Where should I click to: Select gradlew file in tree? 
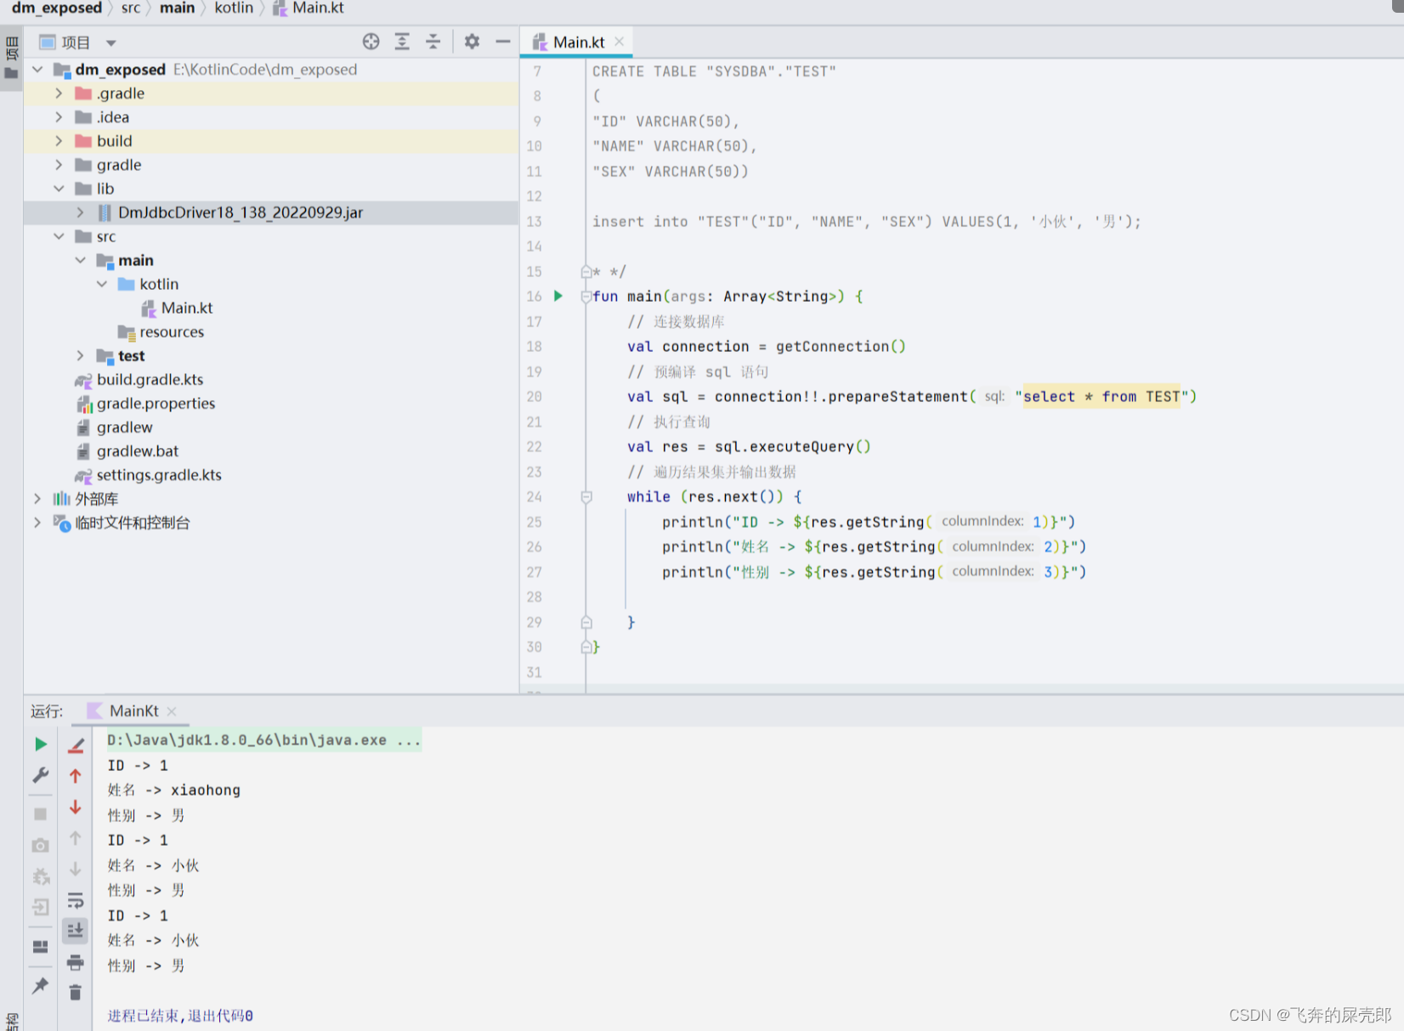pos(124,427)
